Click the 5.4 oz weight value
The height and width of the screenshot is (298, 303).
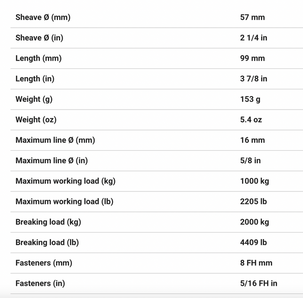point(251,120)
